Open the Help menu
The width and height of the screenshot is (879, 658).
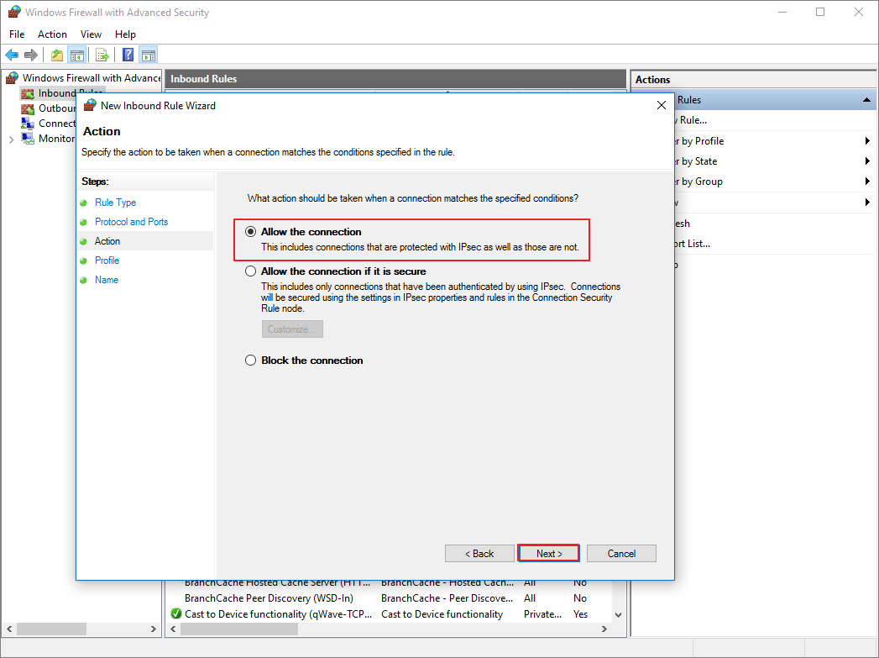coord(126,34)
